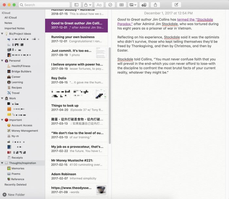
Task: Open the Aa text format menu
Action: [99, 5]
